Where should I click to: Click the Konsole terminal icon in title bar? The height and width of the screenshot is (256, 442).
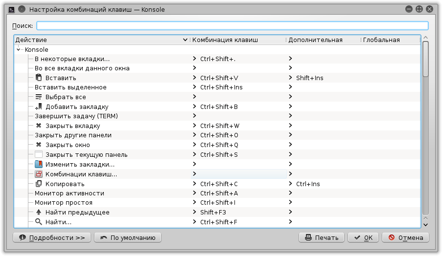click(12, 10)
